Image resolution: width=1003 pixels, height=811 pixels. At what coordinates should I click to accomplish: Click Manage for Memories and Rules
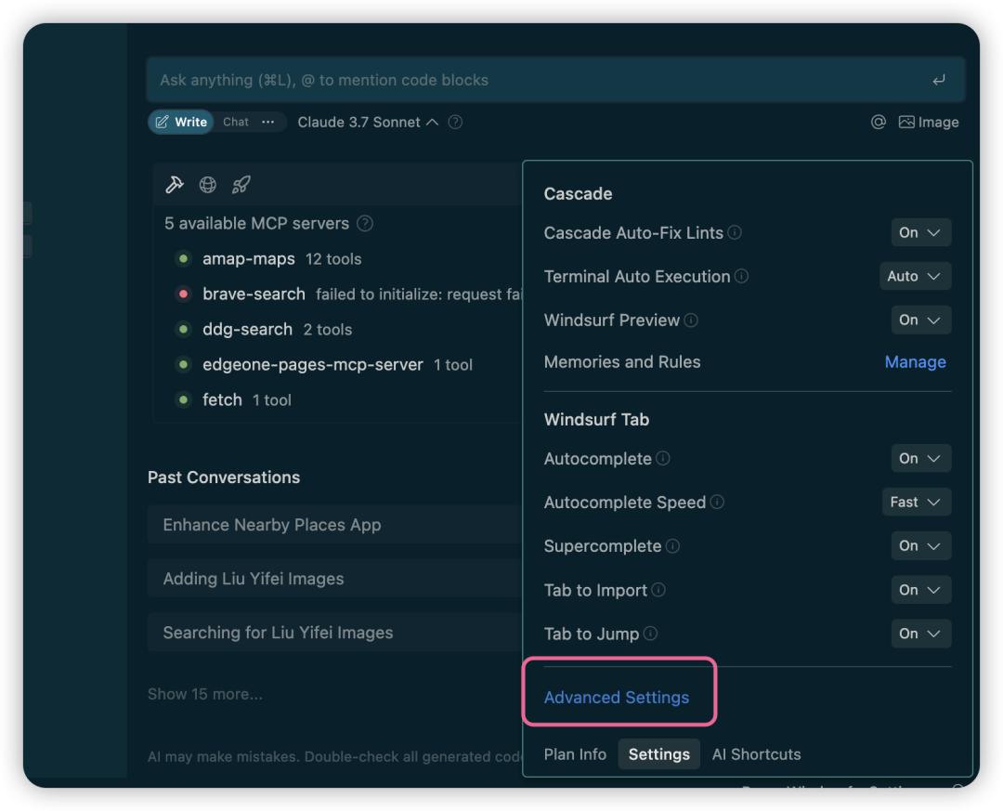(915, 362)
